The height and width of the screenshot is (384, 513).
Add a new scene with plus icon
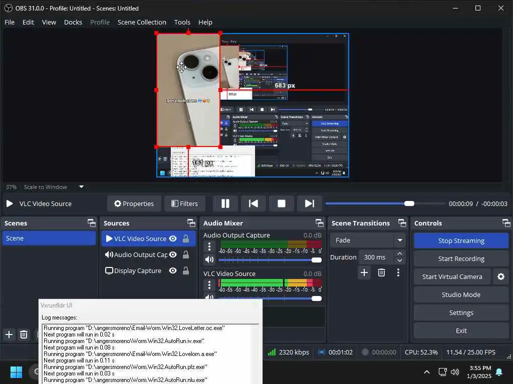[x=9, y=334]
